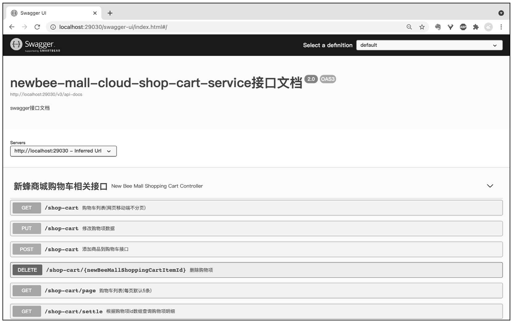Expand GET /shop-cart 购物车列表 operation
The width and height of the screenshot is (513, 323).
click(256, 208)
